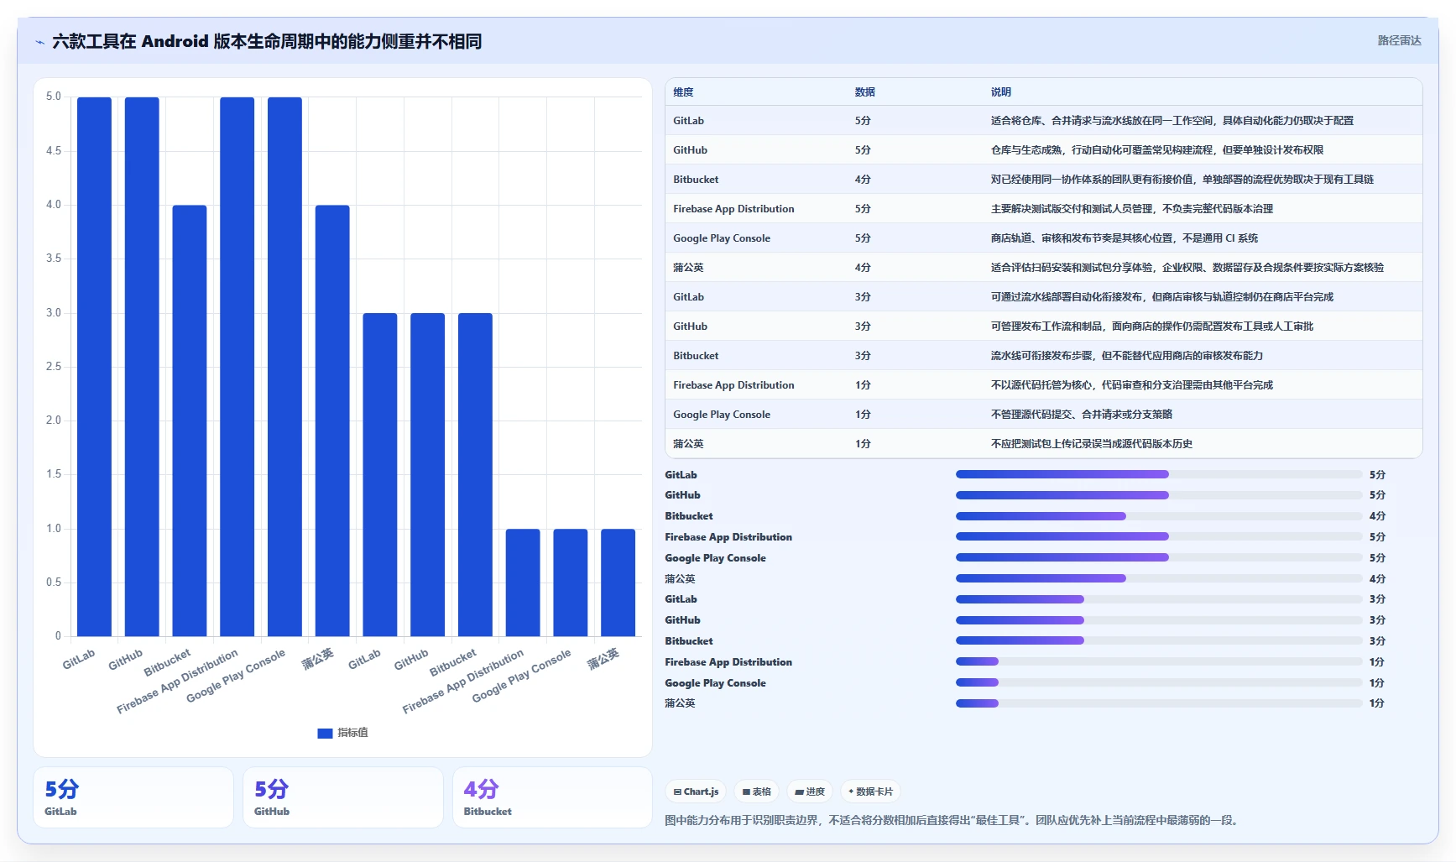Click the Bitbucket progress bar scored 4分
Screen dimensions: 1456x862
click(1159, 516)
